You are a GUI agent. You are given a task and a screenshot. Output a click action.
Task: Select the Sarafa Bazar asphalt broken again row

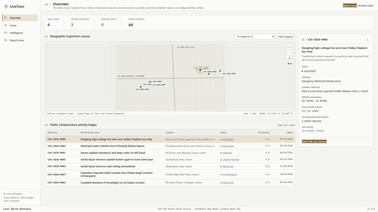(170, 159)
